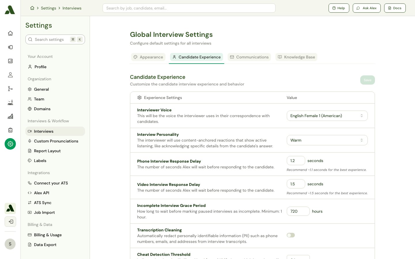Screen dimensions: 415x259
Task: Click the Help button
Action: pos(339,8)
